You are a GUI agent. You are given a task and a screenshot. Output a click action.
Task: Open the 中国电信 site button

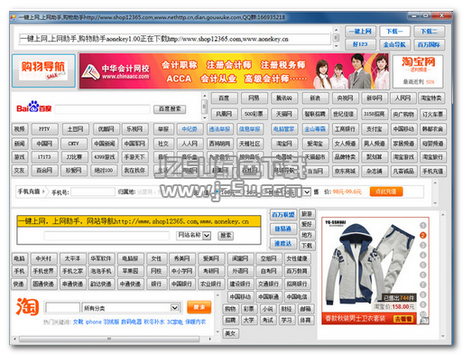pos(297,297)
